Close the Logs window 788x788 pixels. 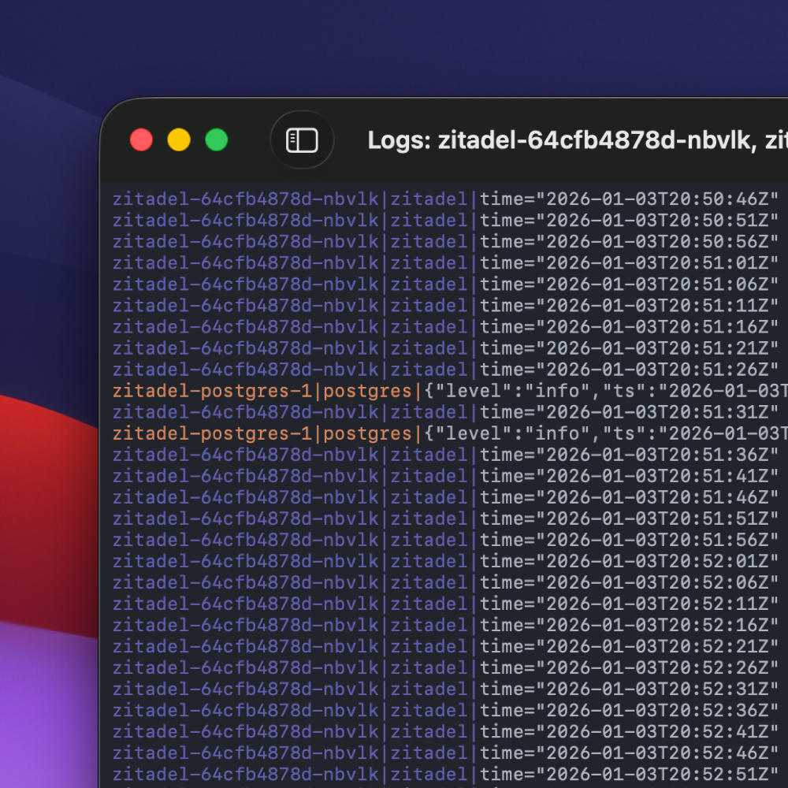141,139
